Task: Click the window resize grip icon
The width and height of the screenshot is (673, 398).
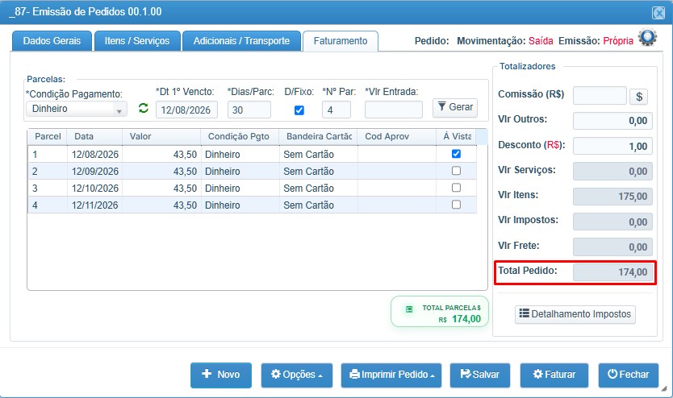Action: tap(663, 389)
